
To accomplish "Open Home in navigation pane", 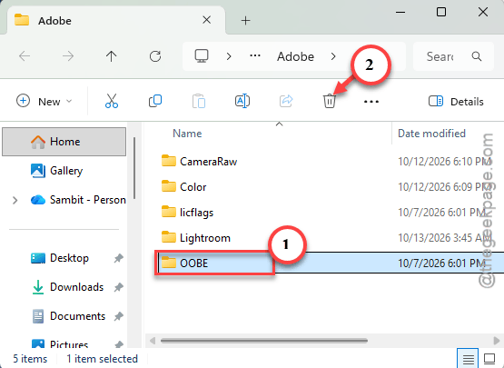I will (64, 142).
